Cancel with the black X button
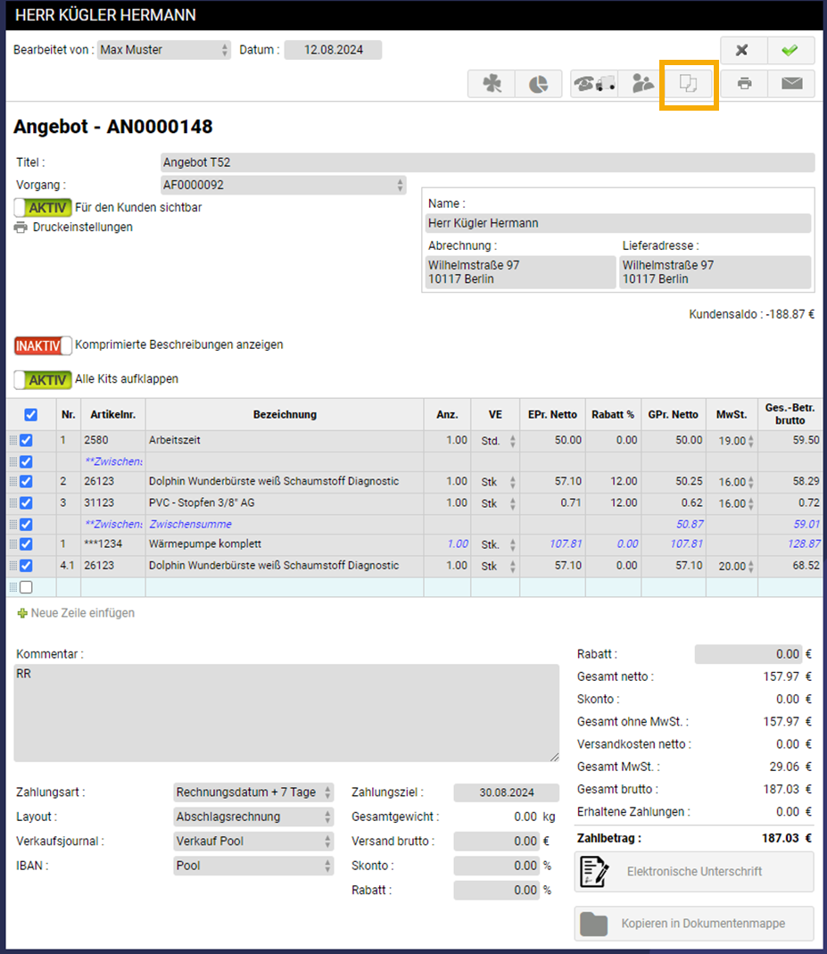 [741, 50]
